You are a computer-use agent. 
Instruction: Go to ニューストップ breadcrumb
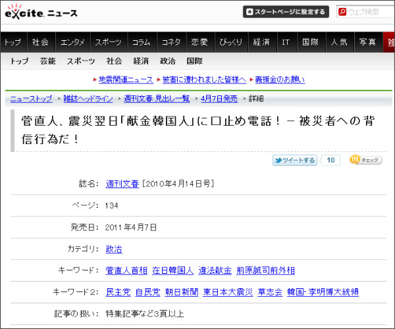pos(31,99)
